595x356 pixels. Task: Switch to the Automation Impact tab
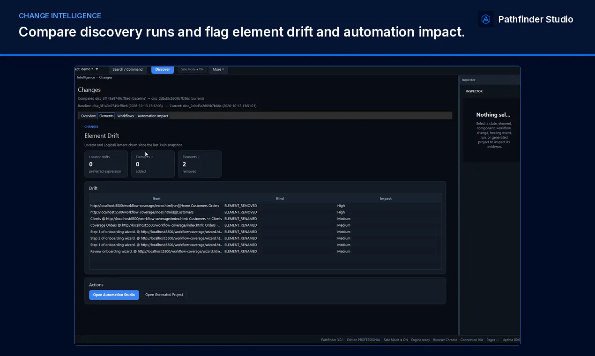coord(153,116)
